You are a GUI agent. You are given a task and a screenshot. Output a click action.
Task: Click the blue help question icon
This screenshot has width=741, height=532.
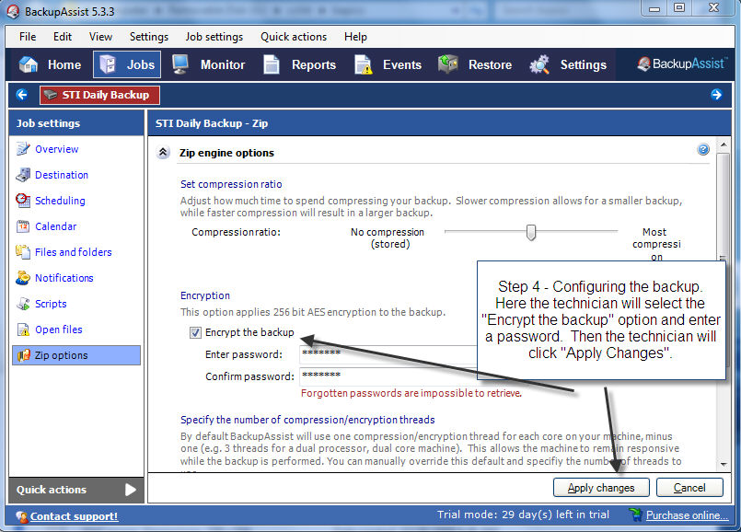703,150
